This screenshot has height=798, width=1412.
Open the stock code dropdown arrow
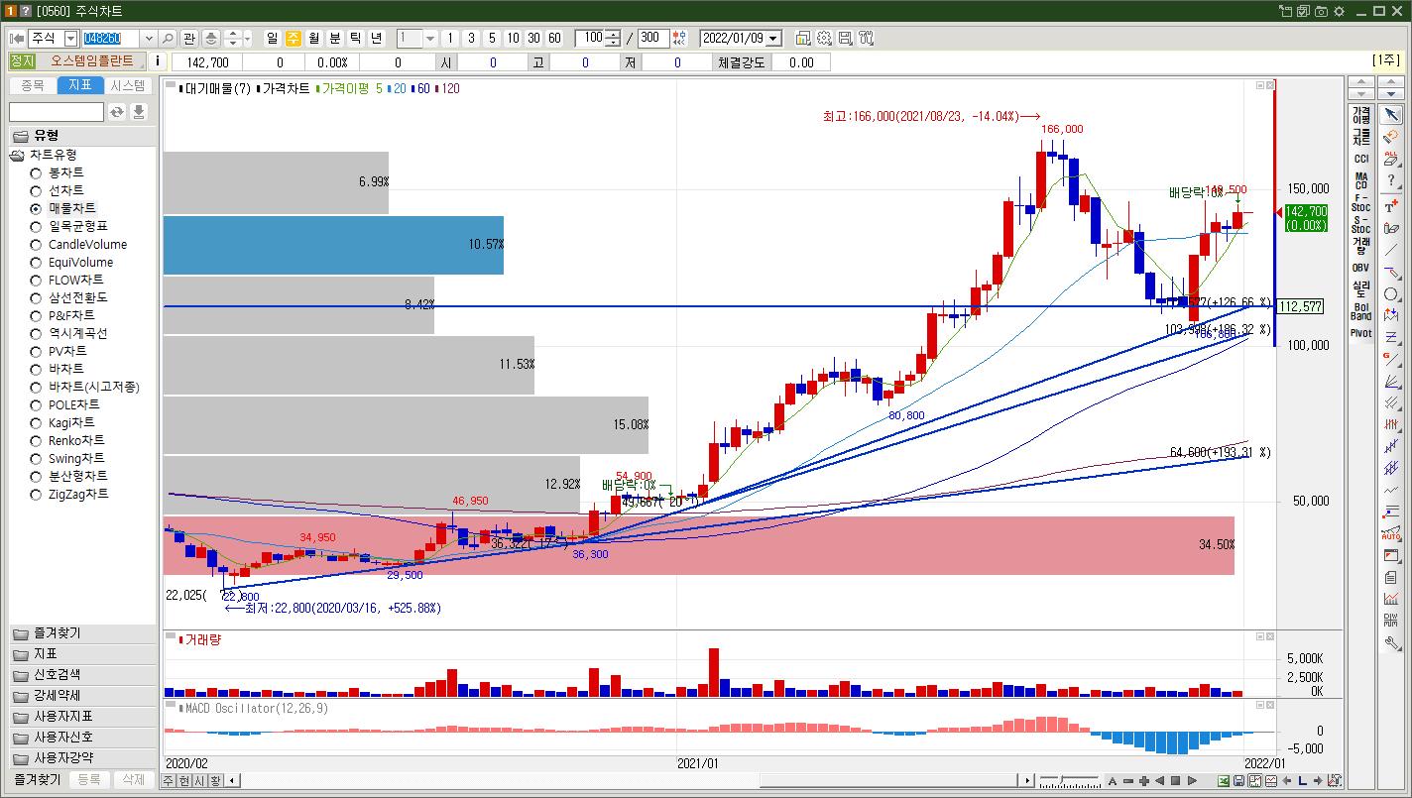point(149,38)
